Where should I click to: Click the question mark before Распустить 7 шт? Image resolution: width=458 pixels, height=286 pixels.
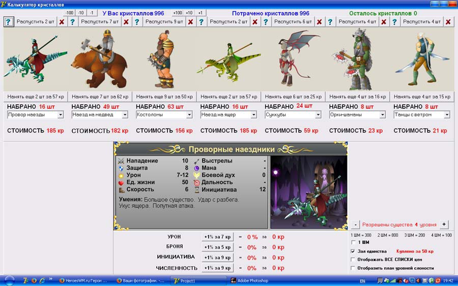point(72,22)
